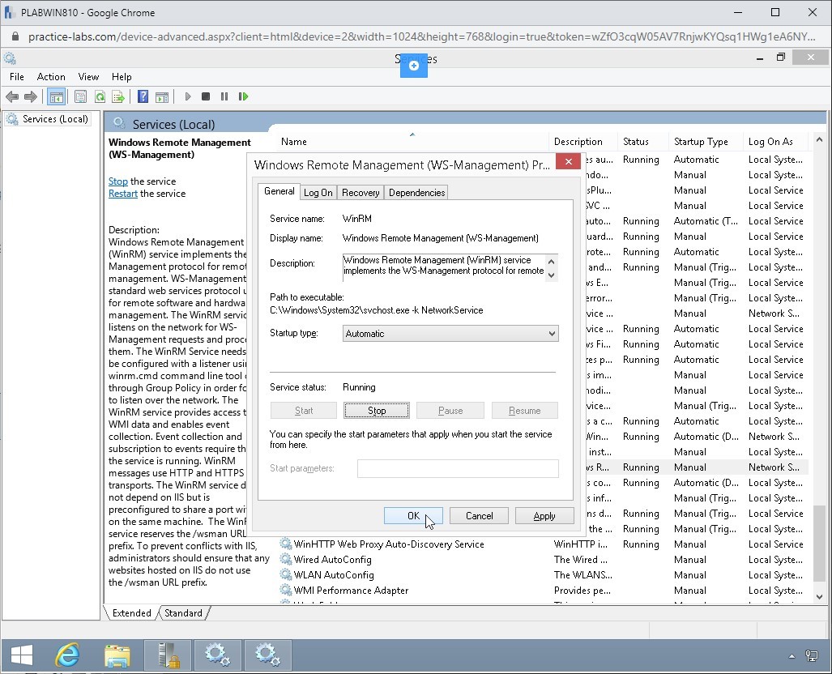Sort by the Log On As column header
The height and width of the screenshot is (674, 832).
click(774, 142)
